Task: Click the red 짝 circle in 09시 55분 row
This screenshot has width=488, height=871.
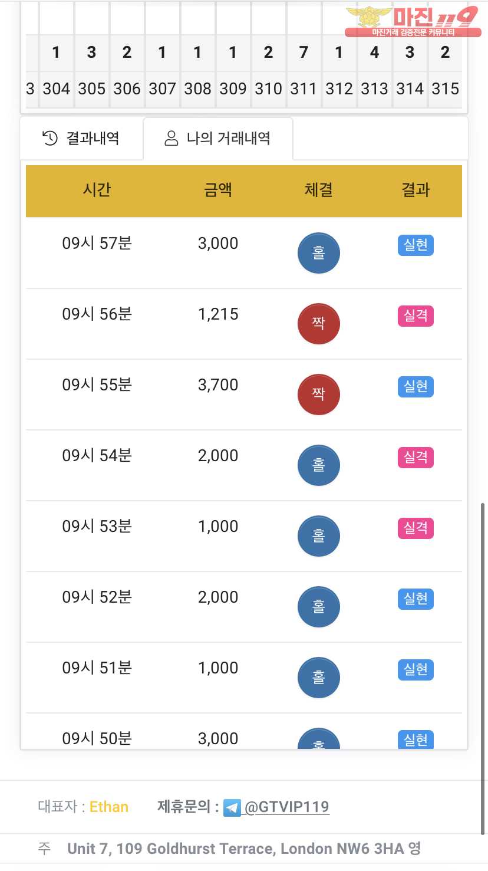Action: (x=319, y=395)
